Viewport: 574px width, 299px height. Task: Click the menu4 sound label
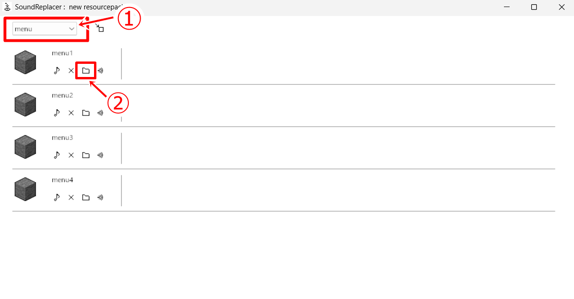(63, 180)
